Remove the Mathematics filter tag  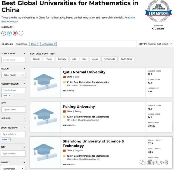[x=55, y=44]
